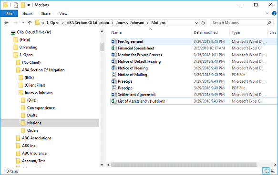Show hidden breadcrumb path levels
This screenshot has height=175, width=278.
tap(42, 23)
